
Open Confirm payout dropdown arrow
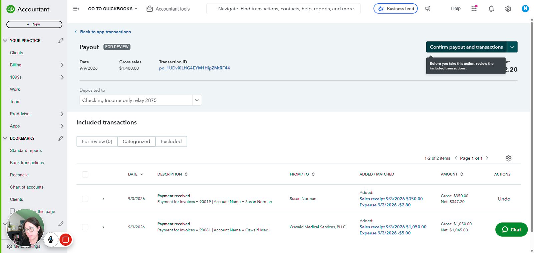[512, 47]
